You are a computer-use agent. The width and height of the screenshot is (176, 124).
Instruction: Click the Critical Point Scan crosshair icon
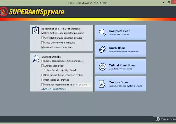103,67
